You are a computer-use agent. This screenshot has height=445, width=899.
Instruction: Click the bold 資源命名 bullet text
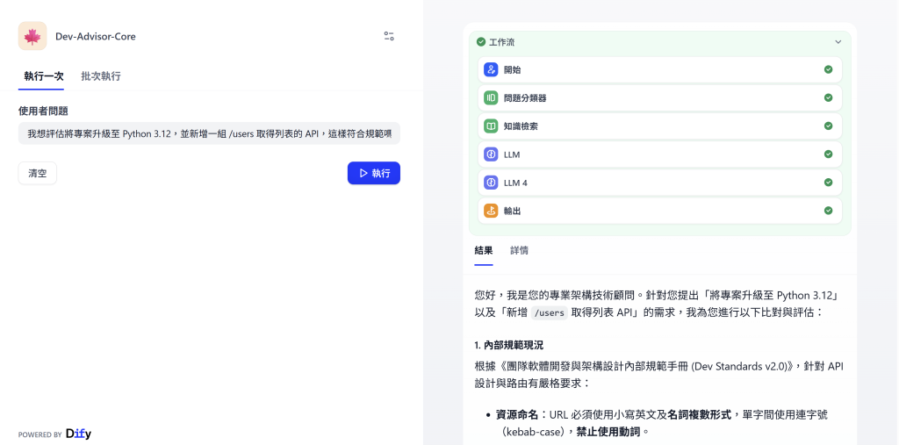click(x=516, y=414)
